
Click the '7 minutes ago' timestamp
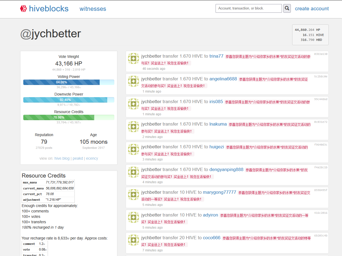(x=153, y=250)
